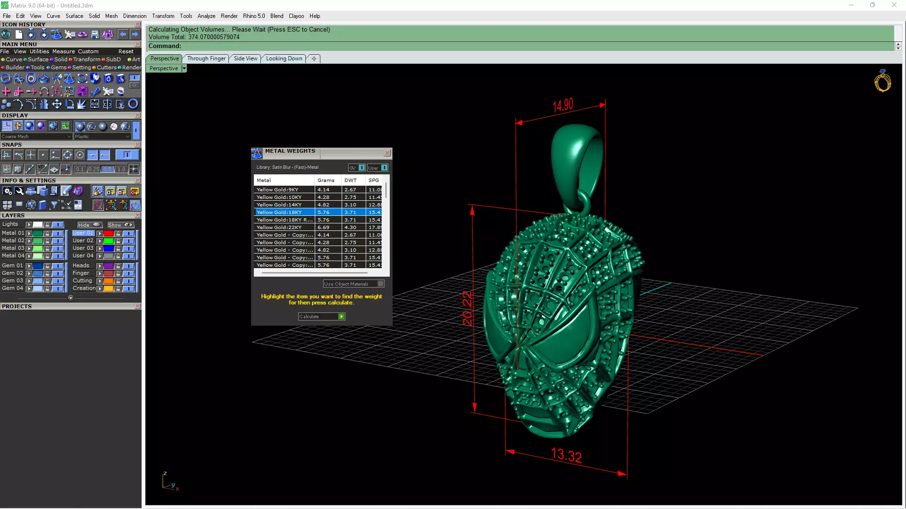Click the new document icon in Icon History
The height and width of the screenshot is (509, 906).
pyautogui.click(x=19, y=34)
